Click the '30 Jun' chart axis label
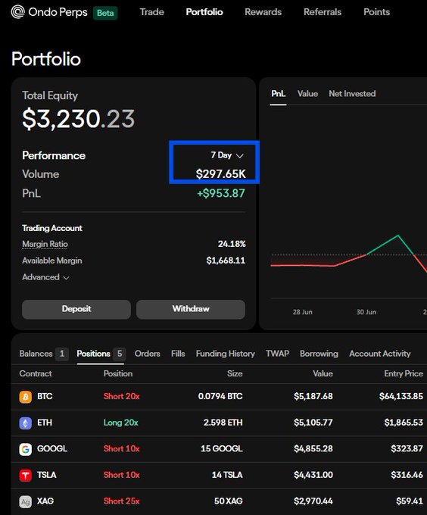Image resolution: width=427 pixels, height=515 pixels. [x=366, y=312]
